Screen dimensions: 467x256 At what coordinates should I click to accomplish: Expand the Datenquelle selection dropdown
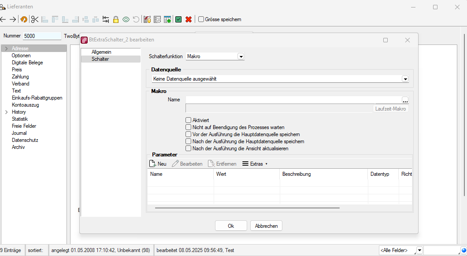pos(405,79)
